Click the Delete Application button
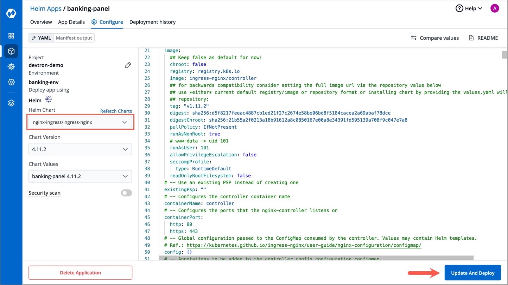The height and width of the screenshot is (285, 508). tap(80, 273)
